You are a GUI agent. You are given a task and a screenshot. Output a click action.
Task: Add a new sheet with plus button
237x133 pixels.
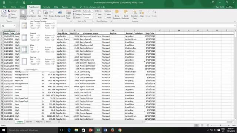click(59, 122)
